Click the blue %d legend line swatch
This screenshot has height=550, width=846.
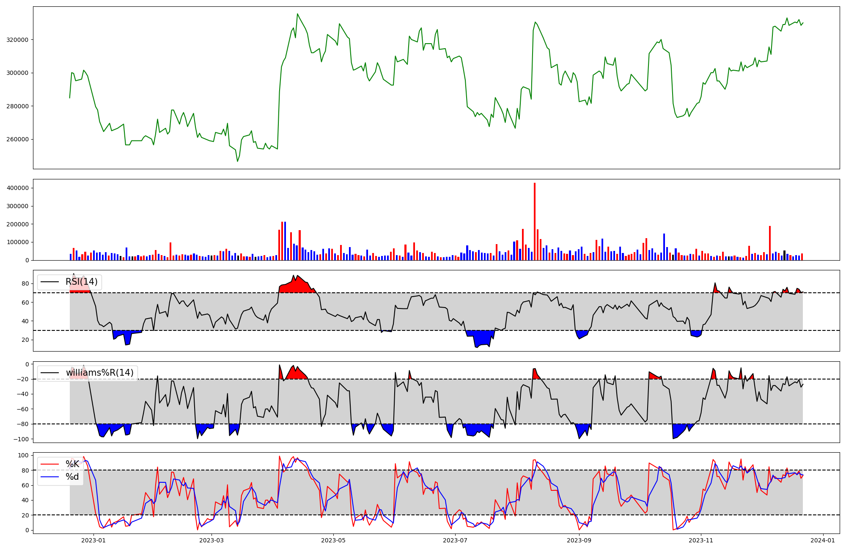(49, 477)
